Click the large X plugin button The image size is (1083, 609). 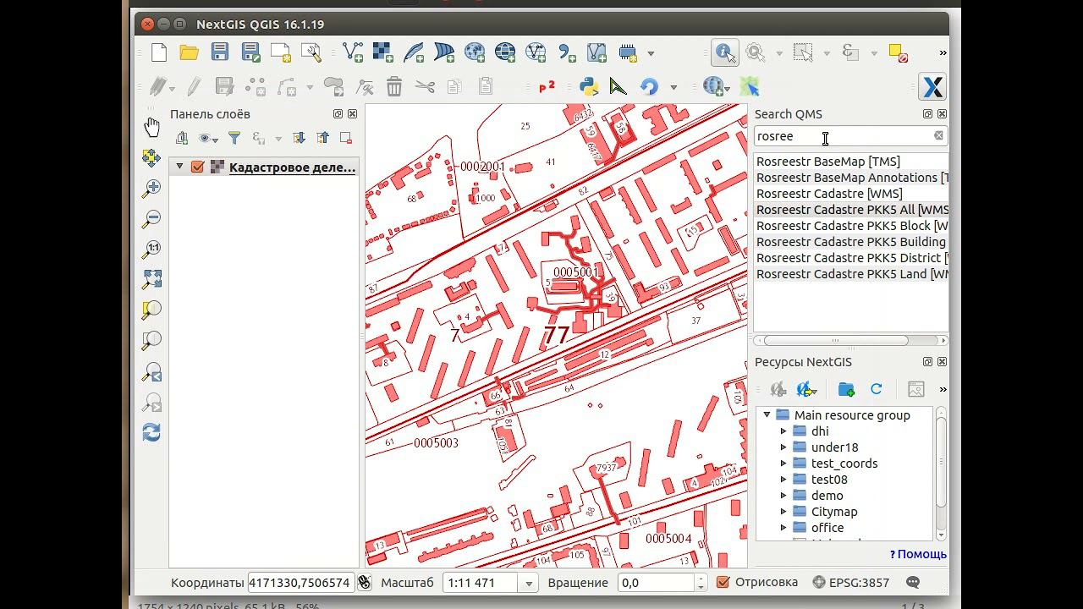(932, 86)
